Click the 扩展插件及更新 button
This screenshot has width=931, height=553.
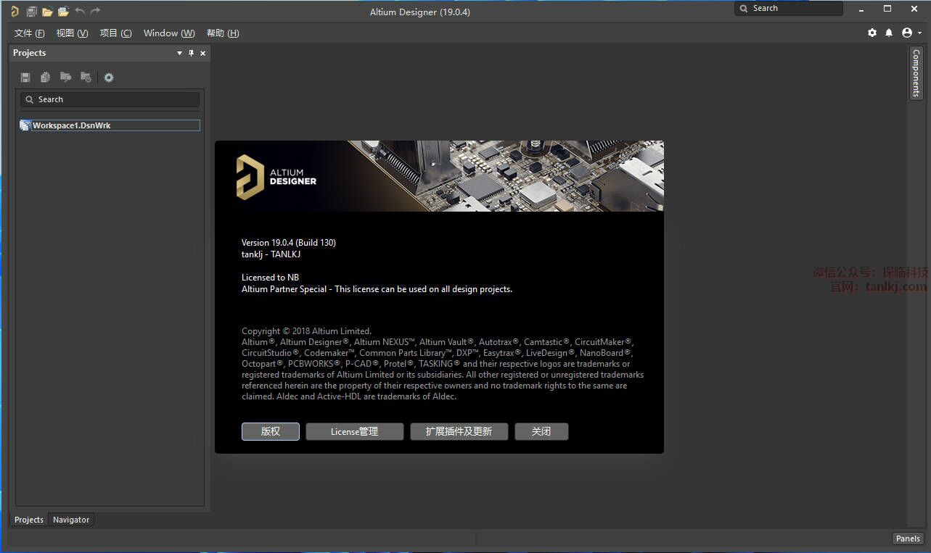[459, 431]
